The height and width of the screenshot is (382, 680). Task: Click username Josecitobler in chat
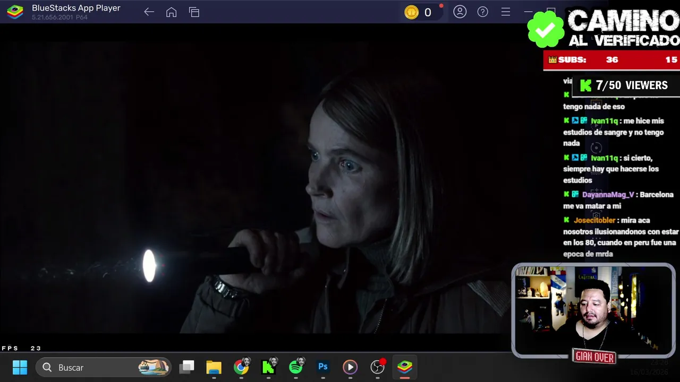pos(594,220)
